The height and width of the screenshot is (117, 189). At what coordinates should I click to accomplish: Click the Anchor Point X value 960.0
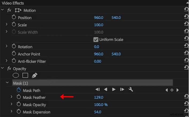[99, 54]
